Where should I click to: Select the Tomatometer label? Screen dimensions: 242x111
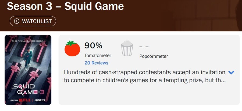pos(98,55)
